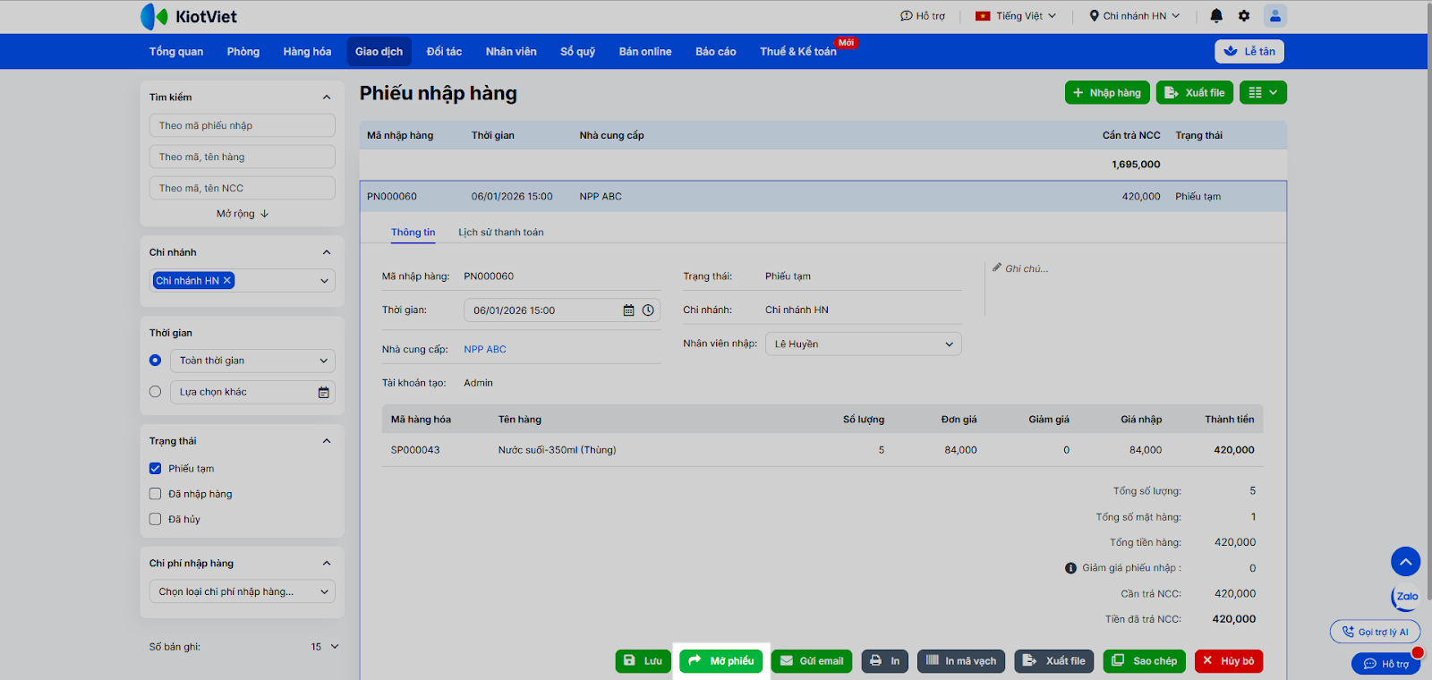
Task: Open the Chọn loại chi phí nhập hàng dropdown
Action: click(x=243, y=591)
